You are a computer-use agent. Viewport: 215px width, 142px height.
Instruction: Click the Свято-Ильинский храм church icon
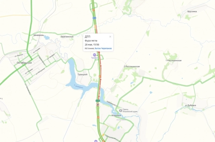click(x=121, y=111)
